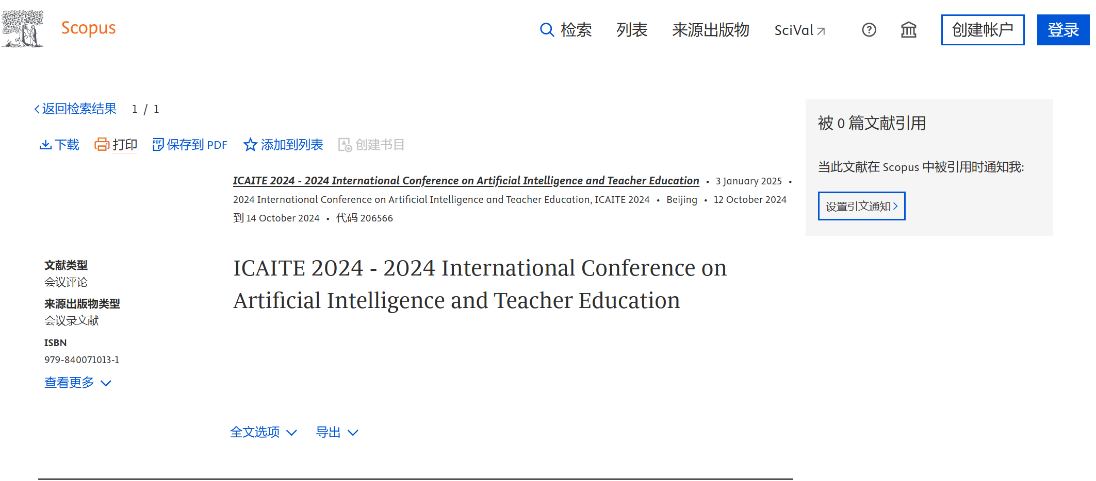Viewport: 1096px width, 481px height.
Task: Click the printer icon for 打印
Action: click(102, 145)
